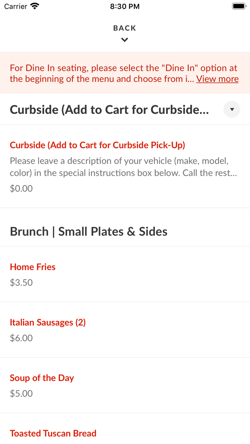Tap the $3.50 Home Fries price
The image size is (250, 444).
pos(21,283)
